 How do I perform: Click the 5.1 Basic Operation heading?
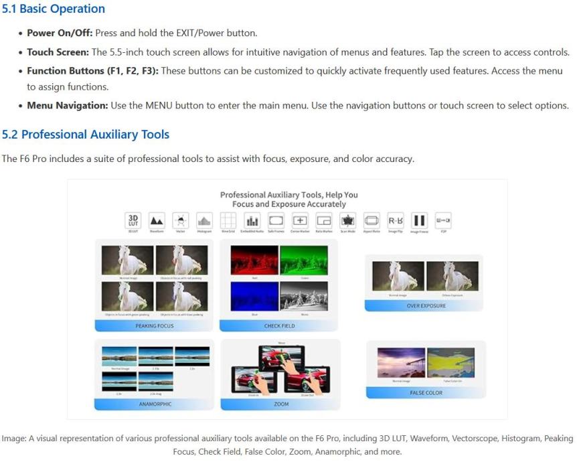tap(54, 9)
